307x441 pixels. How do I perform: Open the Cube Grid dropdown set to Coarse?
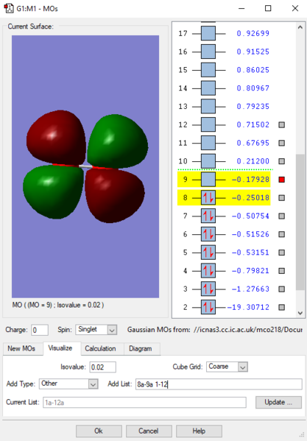point(227,367)
